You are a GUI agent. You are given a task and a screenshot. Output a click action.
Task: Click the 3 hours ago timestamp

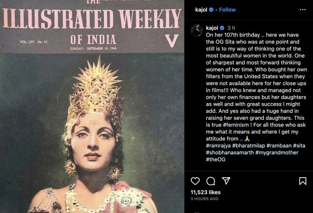pos(204,199)
